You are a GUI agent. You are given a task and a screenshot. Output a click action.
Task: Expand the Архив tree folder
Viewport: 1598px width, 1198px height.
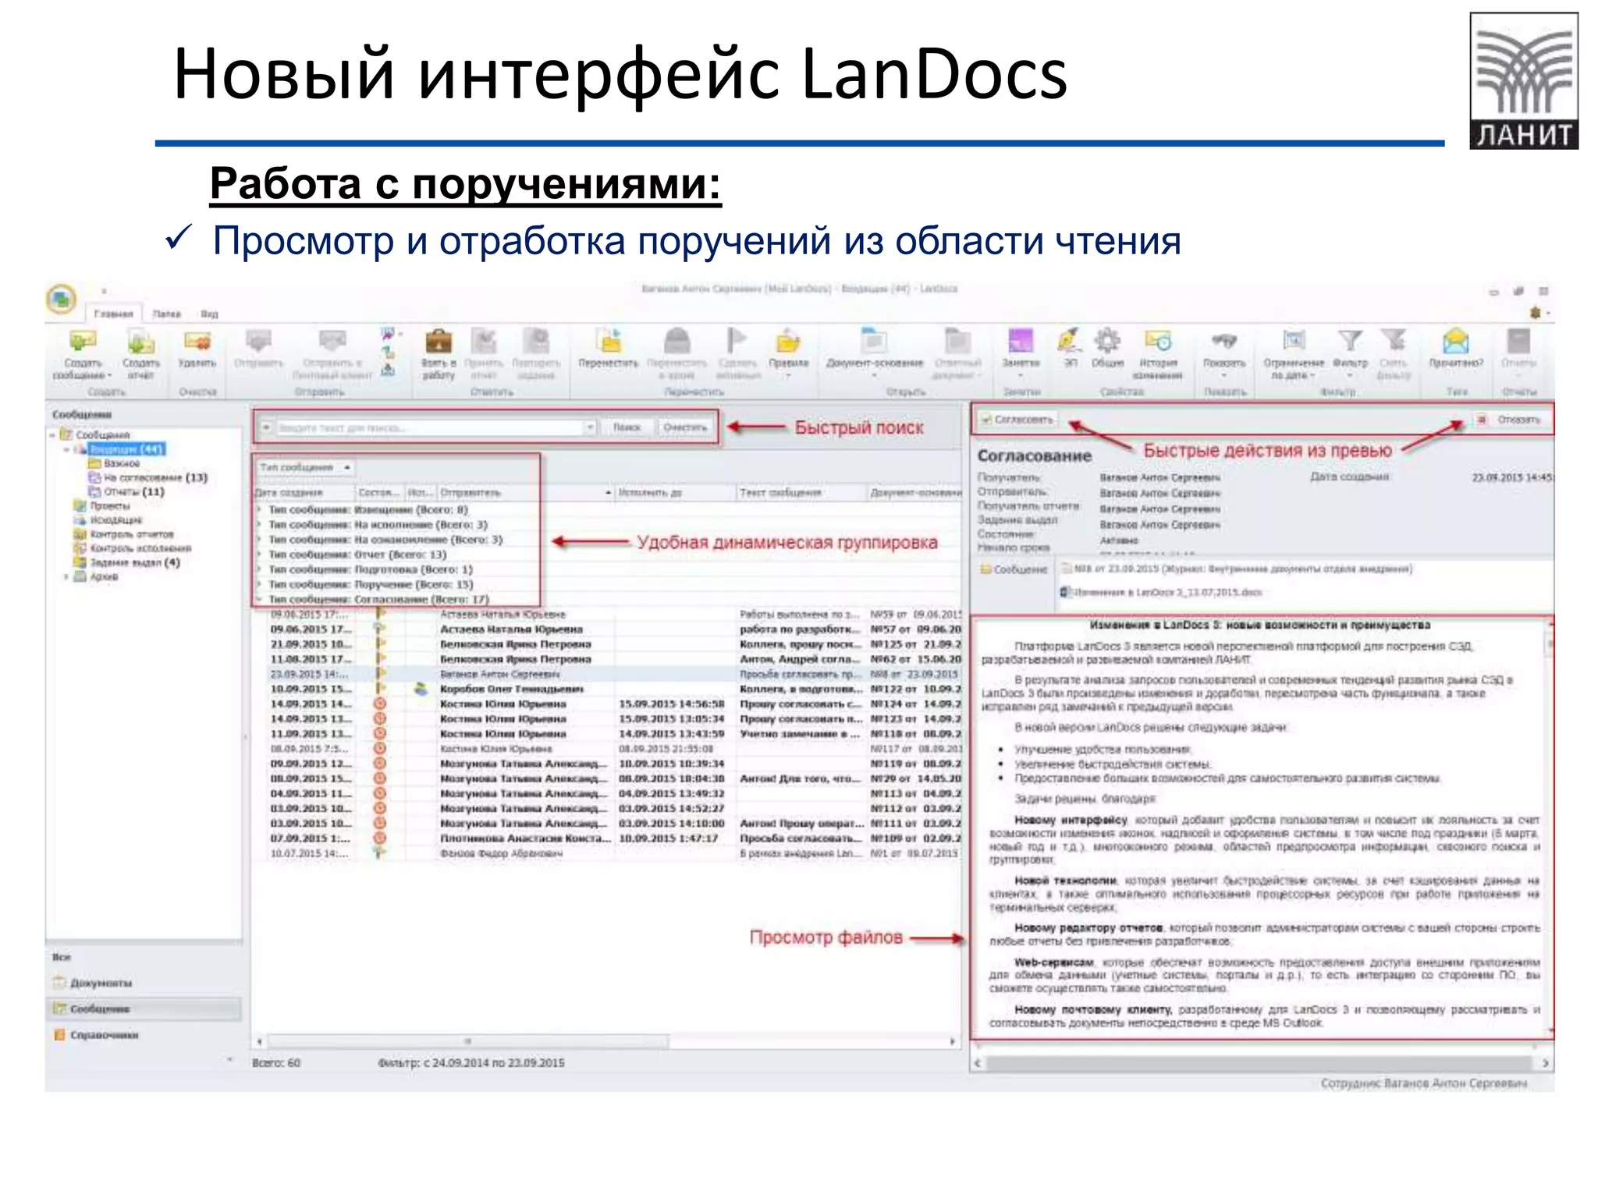(66, 577)
